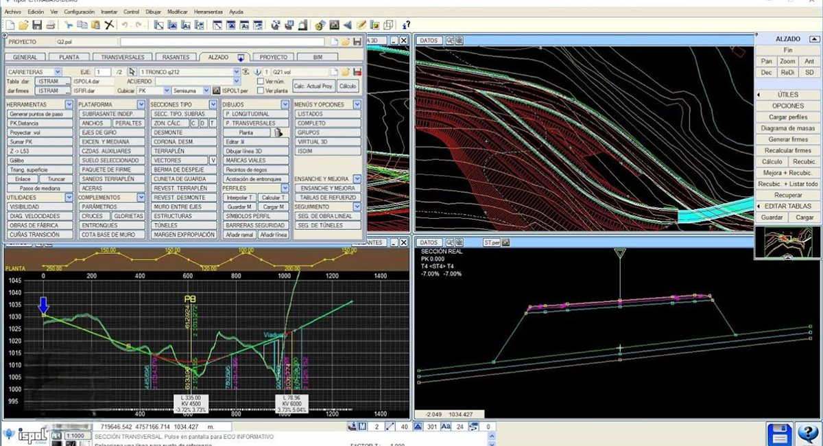Click the magnifier icon in the DATOS panel header

click(x=450, y=40)
